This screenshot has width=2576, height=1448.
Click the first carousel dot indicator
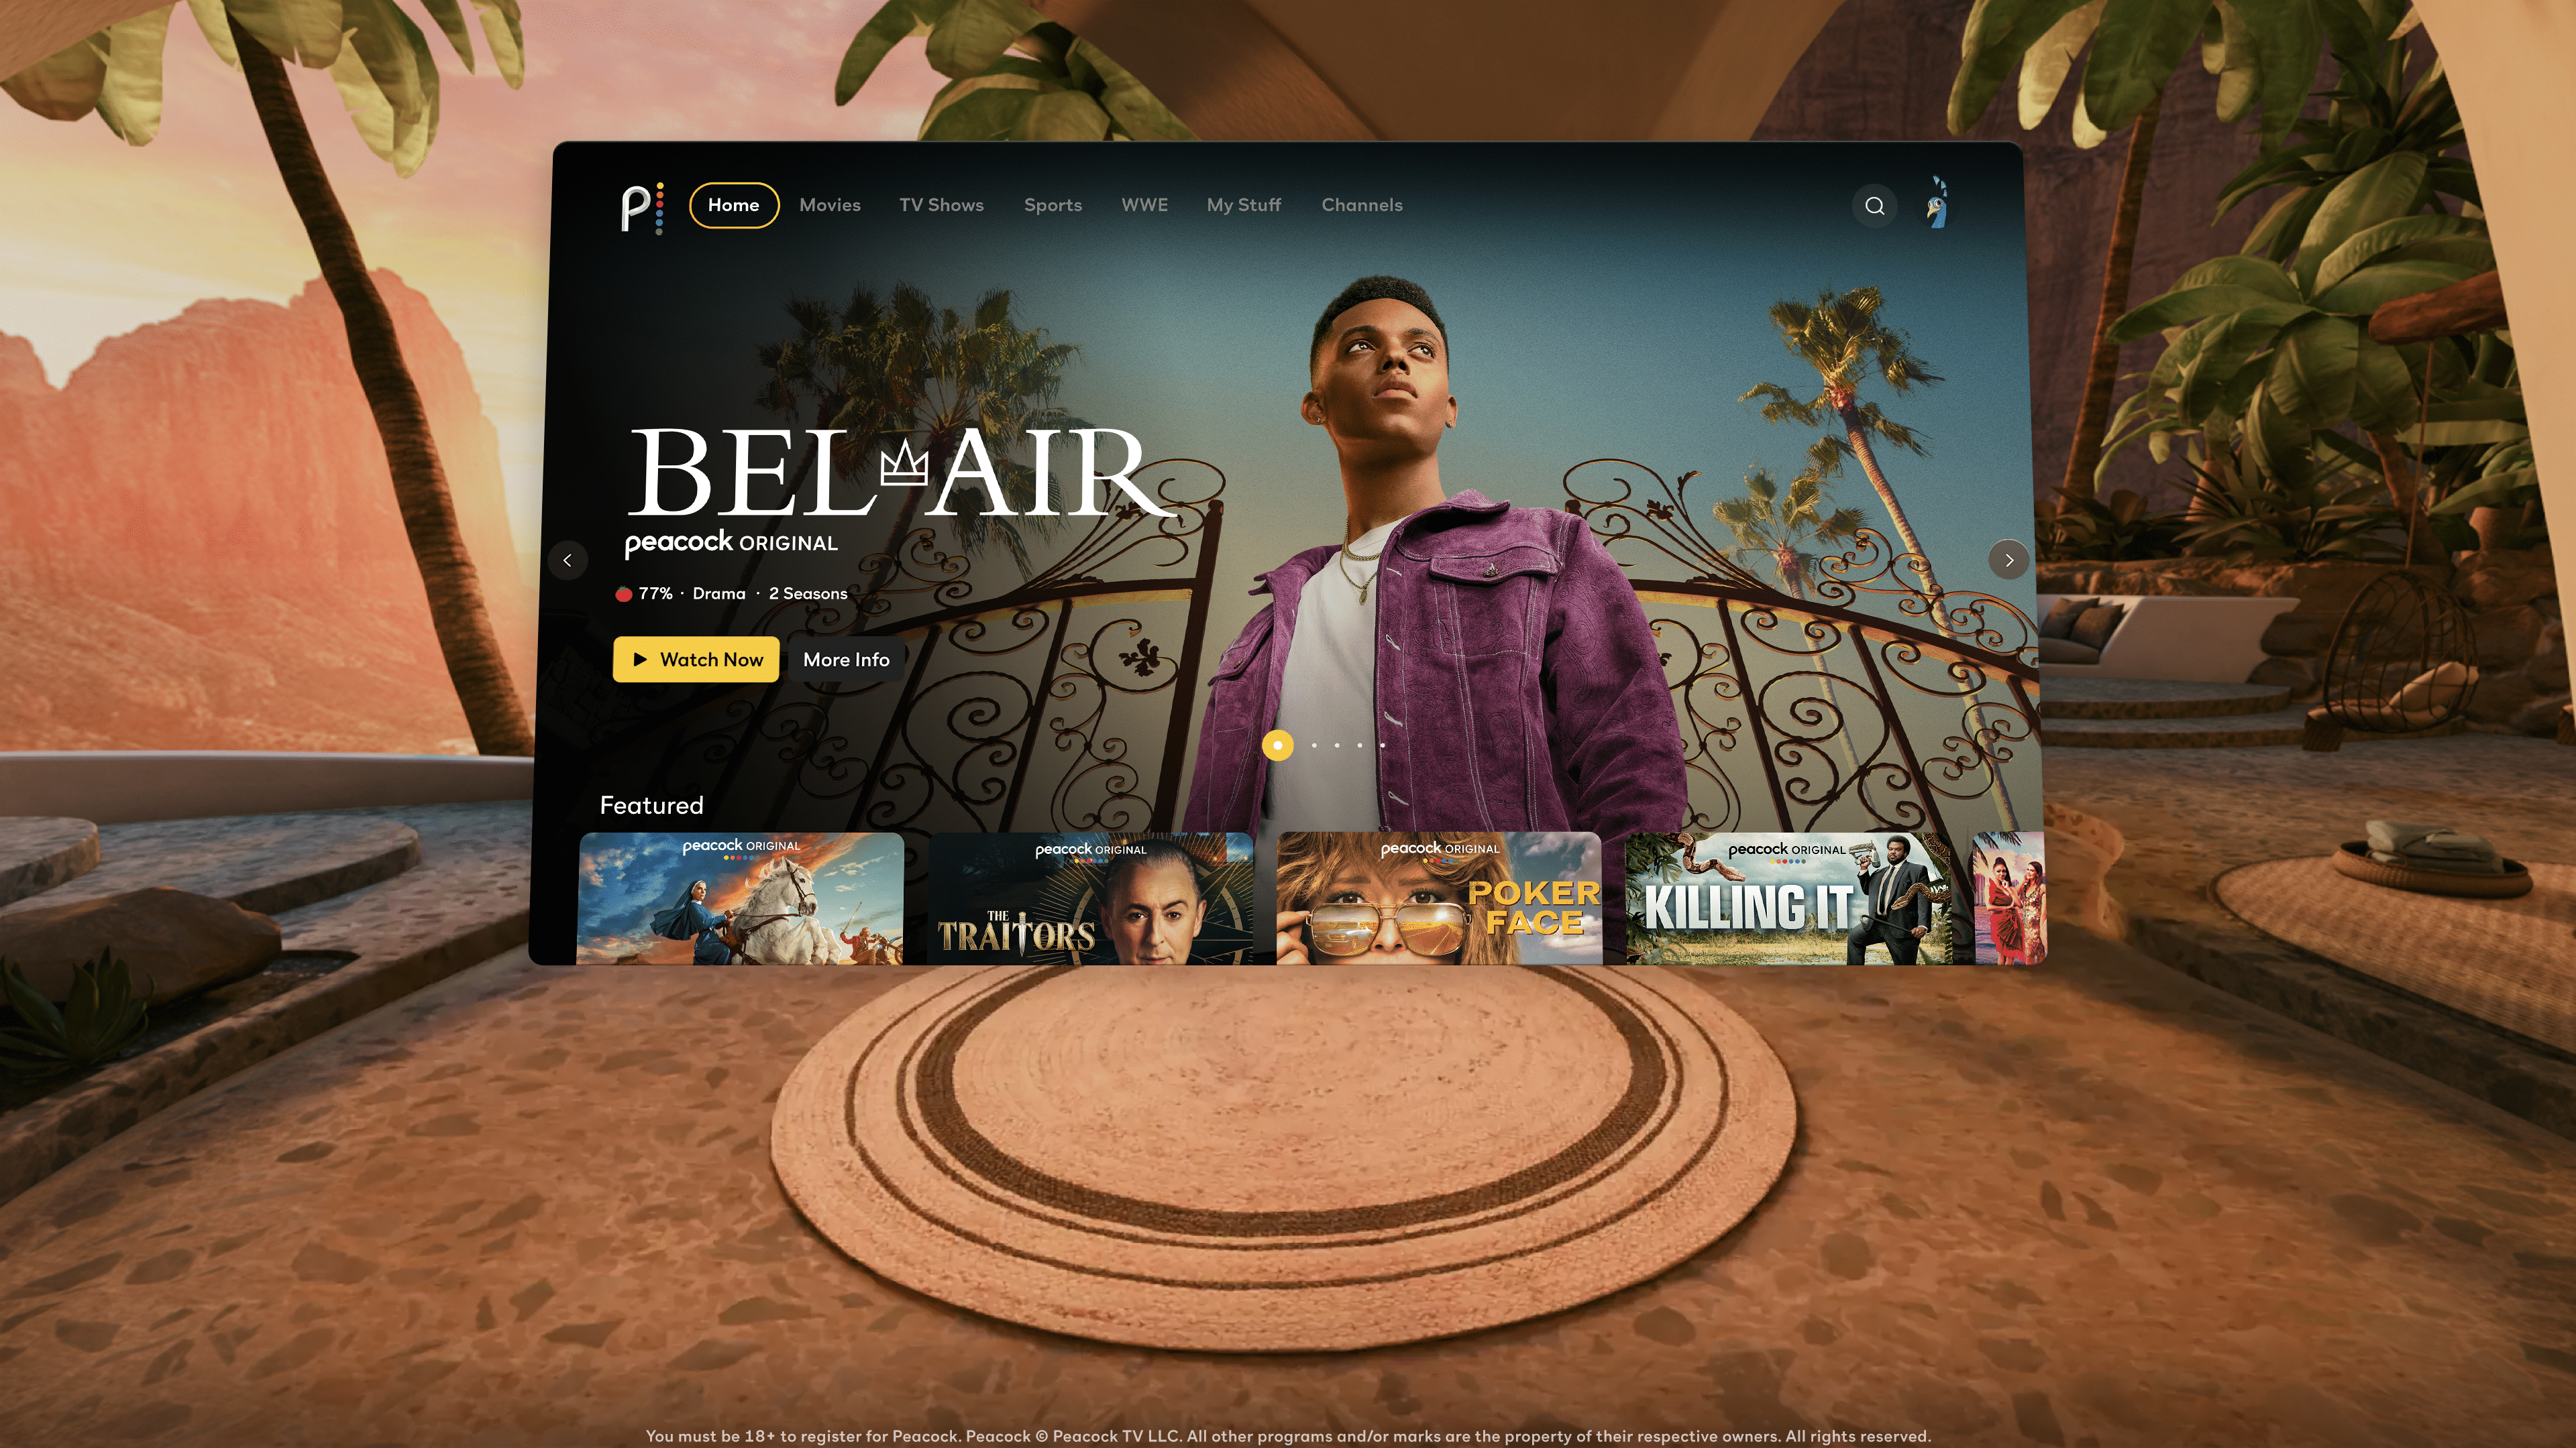coord(1277,744)
